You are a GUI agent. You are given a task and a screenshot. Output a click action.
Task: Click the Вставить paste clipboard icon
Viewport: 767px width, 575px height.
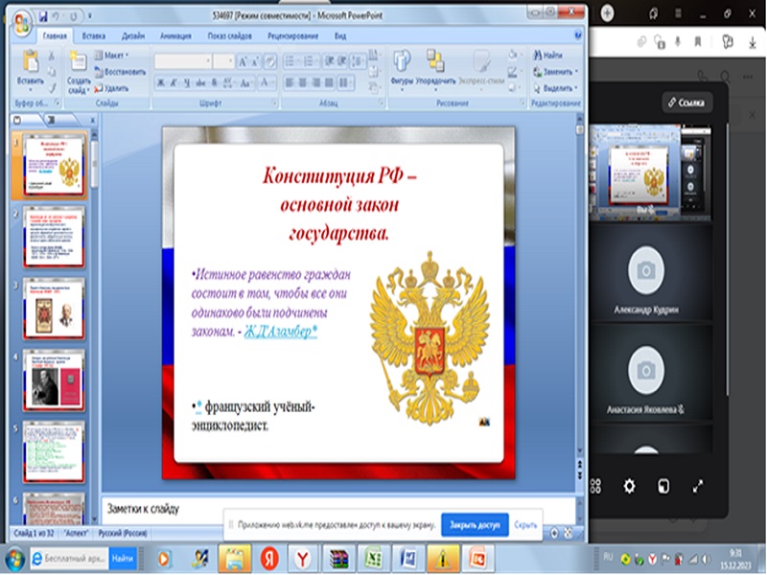tap(31, 62)
